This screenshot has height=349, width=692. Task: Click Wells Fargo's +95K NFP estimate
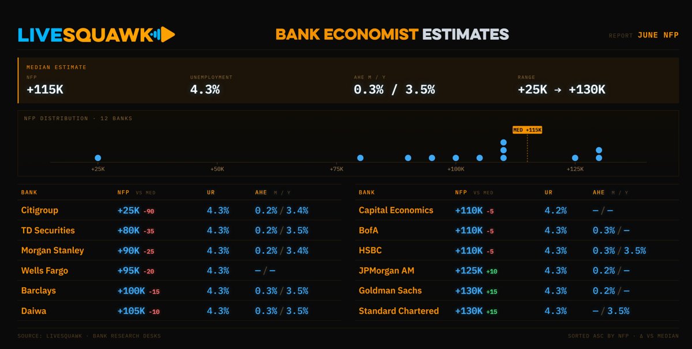pos(129,271)
